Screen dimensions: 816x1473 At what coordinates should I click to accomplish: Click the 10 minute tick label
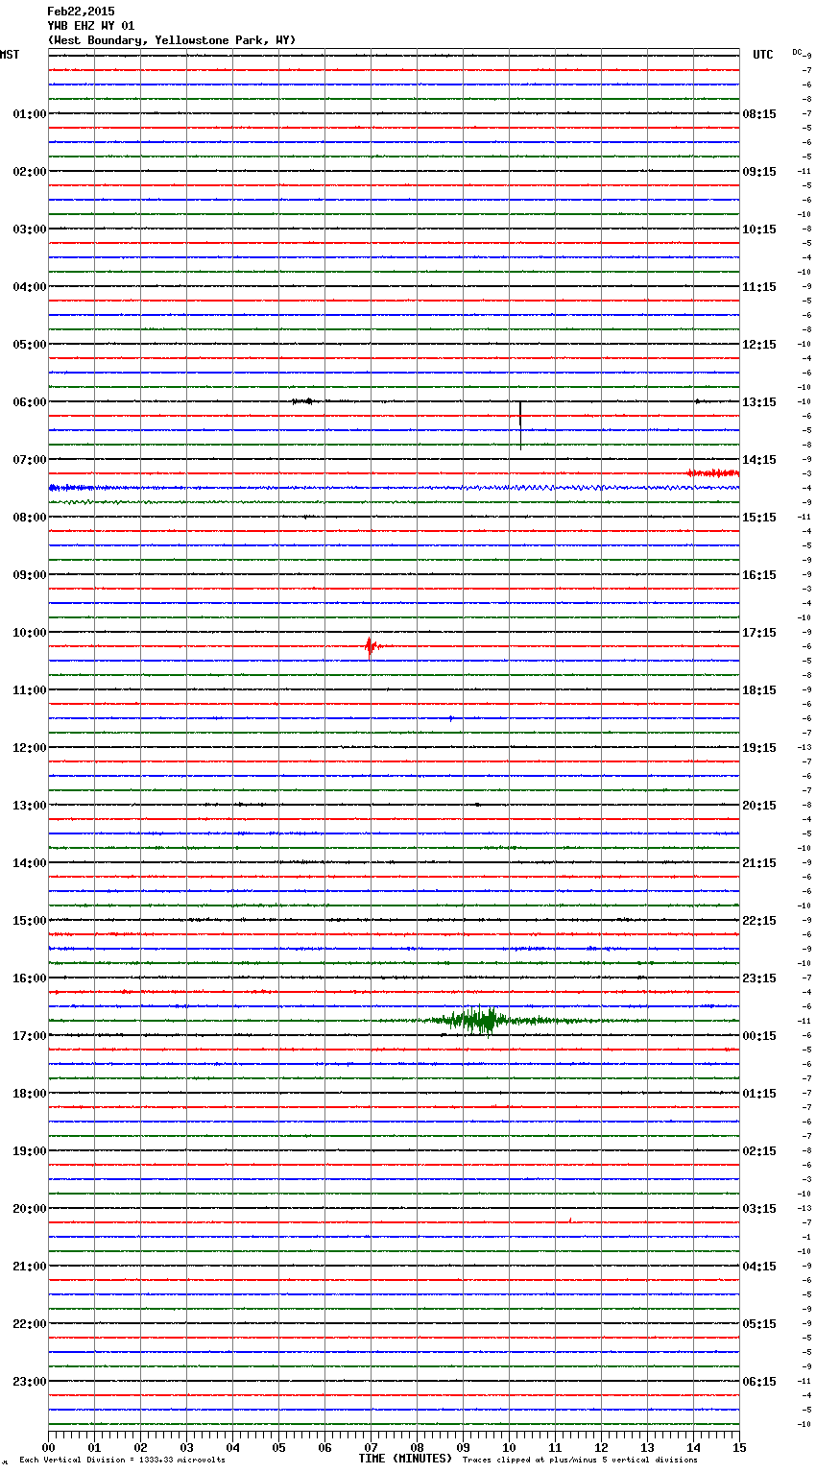coord(510,1447)
